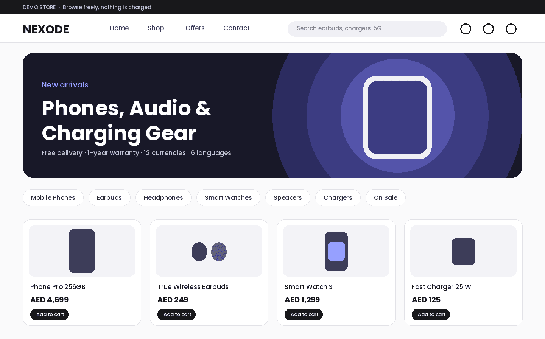Open the Phone Pro 256GB product image
Image resolution: width=545 pixels, height=339 pixels.
(82, 251)
